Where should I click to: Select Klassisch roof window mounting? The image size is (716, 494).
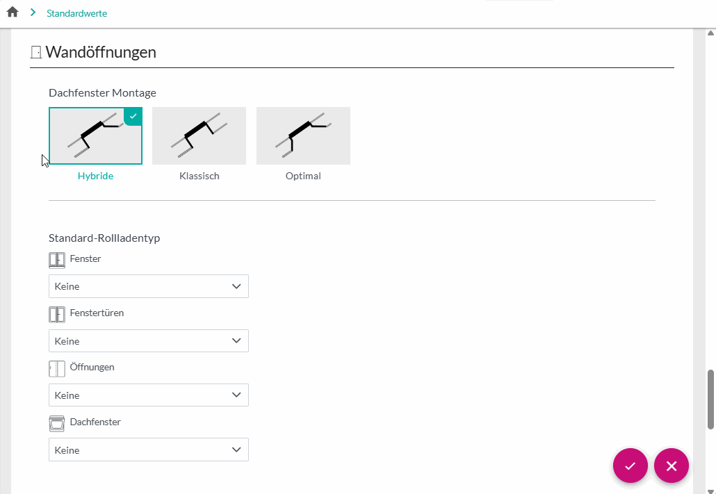pyautogui.click(x=199, y=135)
